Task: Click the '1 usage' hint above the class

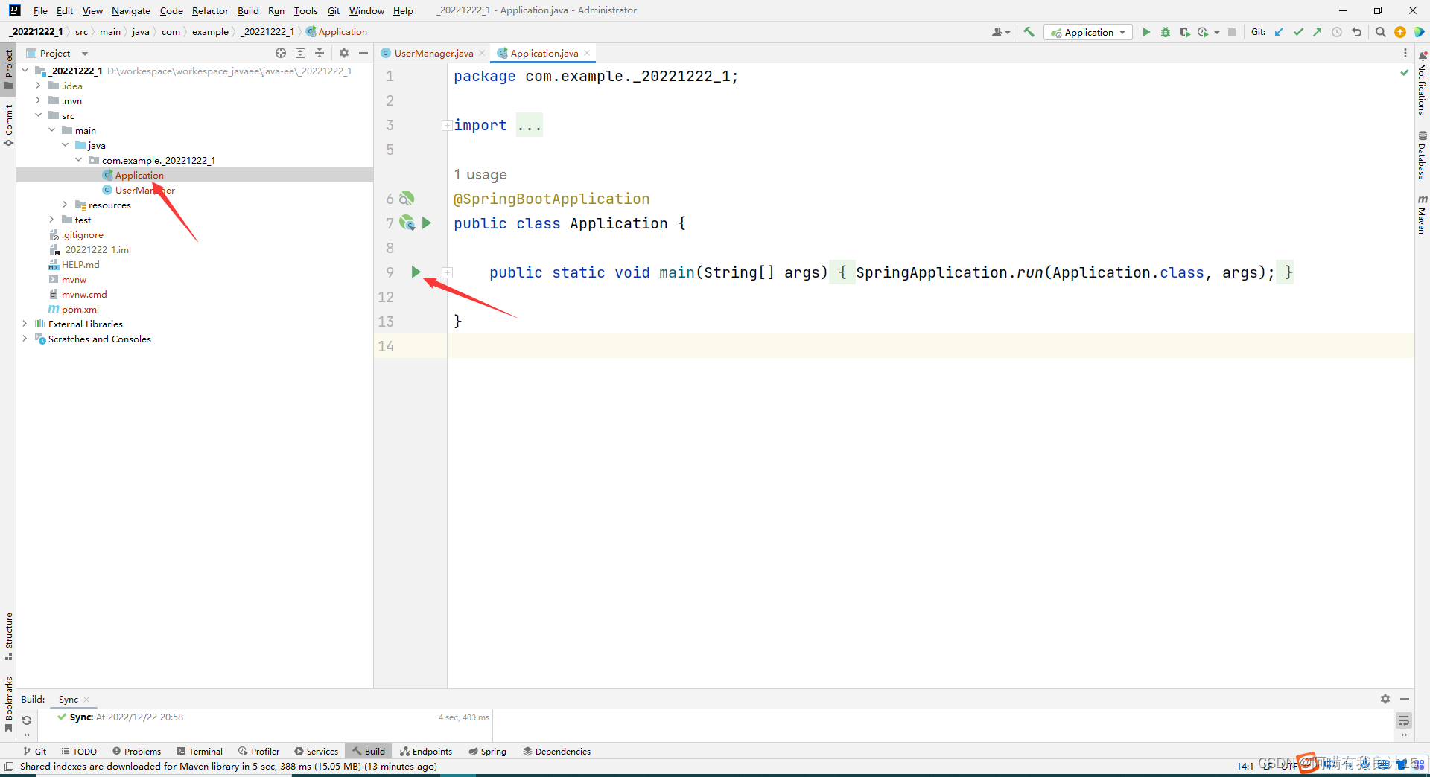Action: (480, 175)
